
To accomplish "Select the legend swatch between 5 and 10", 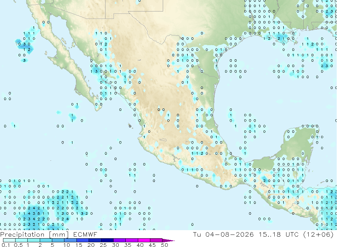I will tap(58, 240).
